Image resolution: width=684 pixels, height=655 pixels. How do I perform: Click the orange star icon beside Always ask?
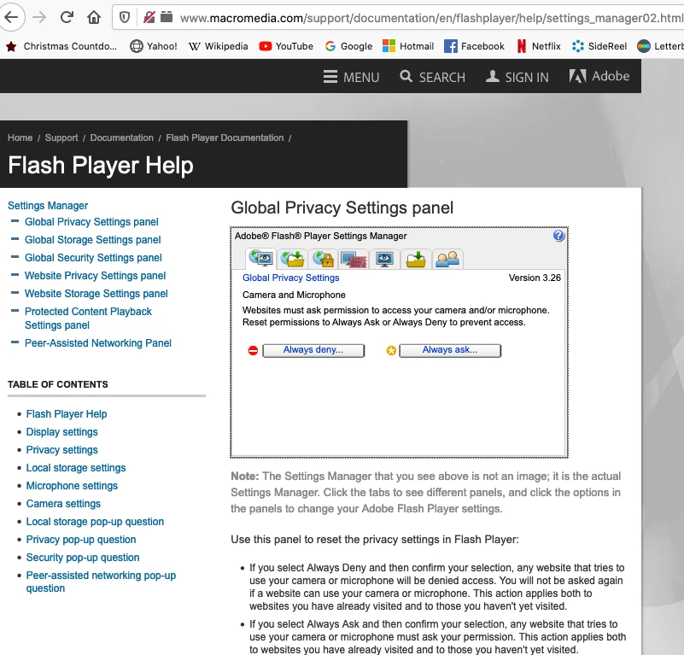coord(391,350)
